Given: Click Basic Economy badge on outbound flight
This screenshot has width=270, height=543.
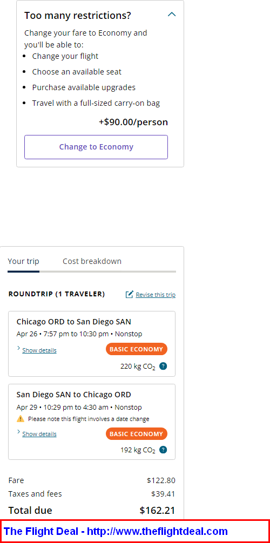Looking at the screenshot, I should point(136,349).
